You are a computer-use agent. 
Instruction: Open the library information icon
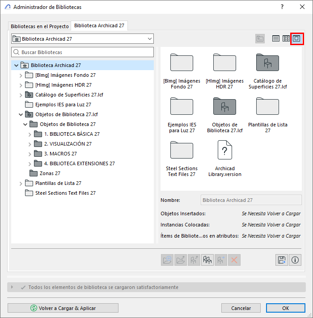[x=295, y=260]
